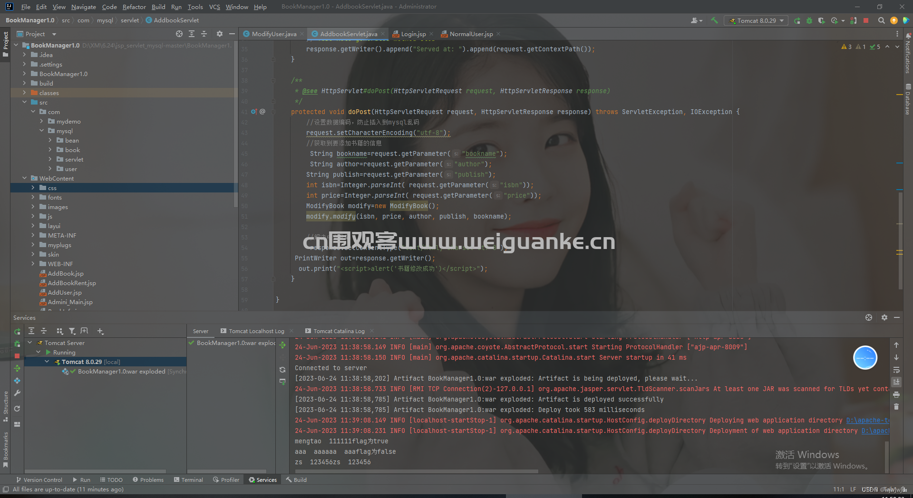Click the Update application blue diamonds icon
This screenshot has width=913, height=498.
17,381
